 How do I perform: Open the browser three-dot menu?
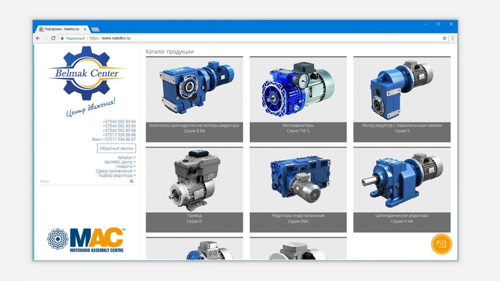point(453,38)
